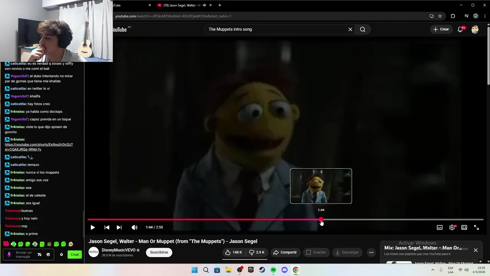Screen dimensions: 490x276
Task: Open File Explorer from the taskbar
Action: [x=228, y=270]
